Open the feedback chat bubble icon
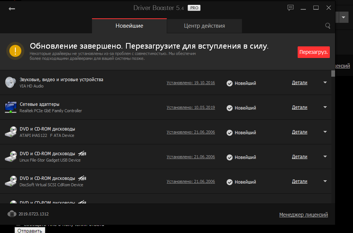 pyautogui.click(x=291, y=8)
